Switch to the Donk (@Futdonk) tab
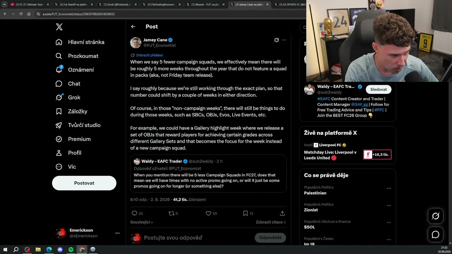Screen dimensions: 452x254 118,5
